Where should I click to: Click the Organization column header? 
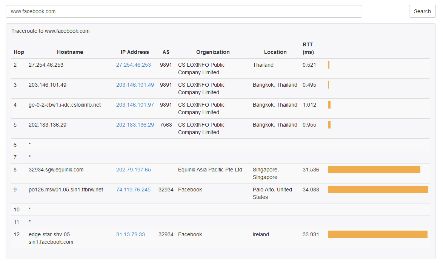(213, 52)
